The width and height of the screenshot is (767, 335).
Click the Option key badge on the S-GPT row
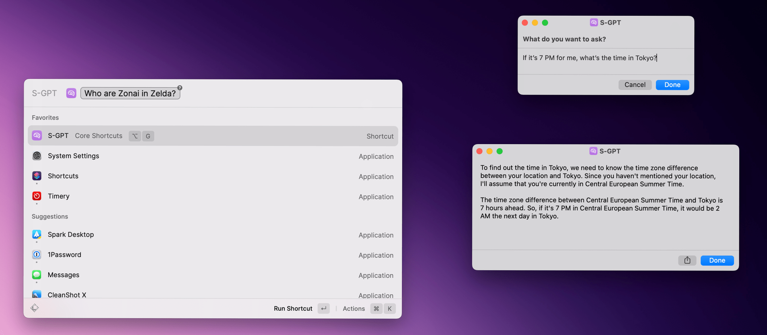coord(135,136)
